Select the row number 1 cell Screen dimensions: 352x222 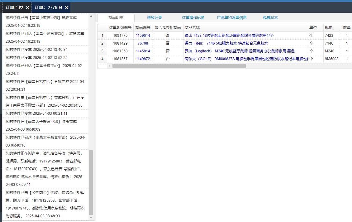[102, 36]
